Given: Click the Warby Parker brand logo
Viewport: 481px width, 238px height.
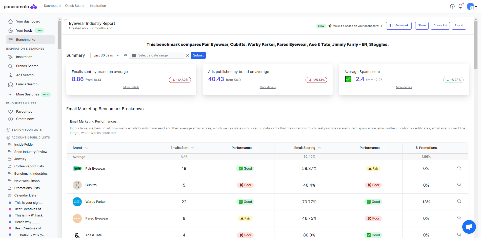Looking at the screenshot, I should [77, 202].
